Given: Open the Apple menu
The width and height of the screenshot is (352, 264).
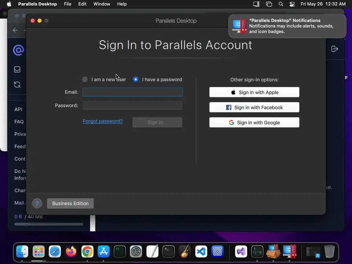Looking at the screenshot, I should (9, 4).
